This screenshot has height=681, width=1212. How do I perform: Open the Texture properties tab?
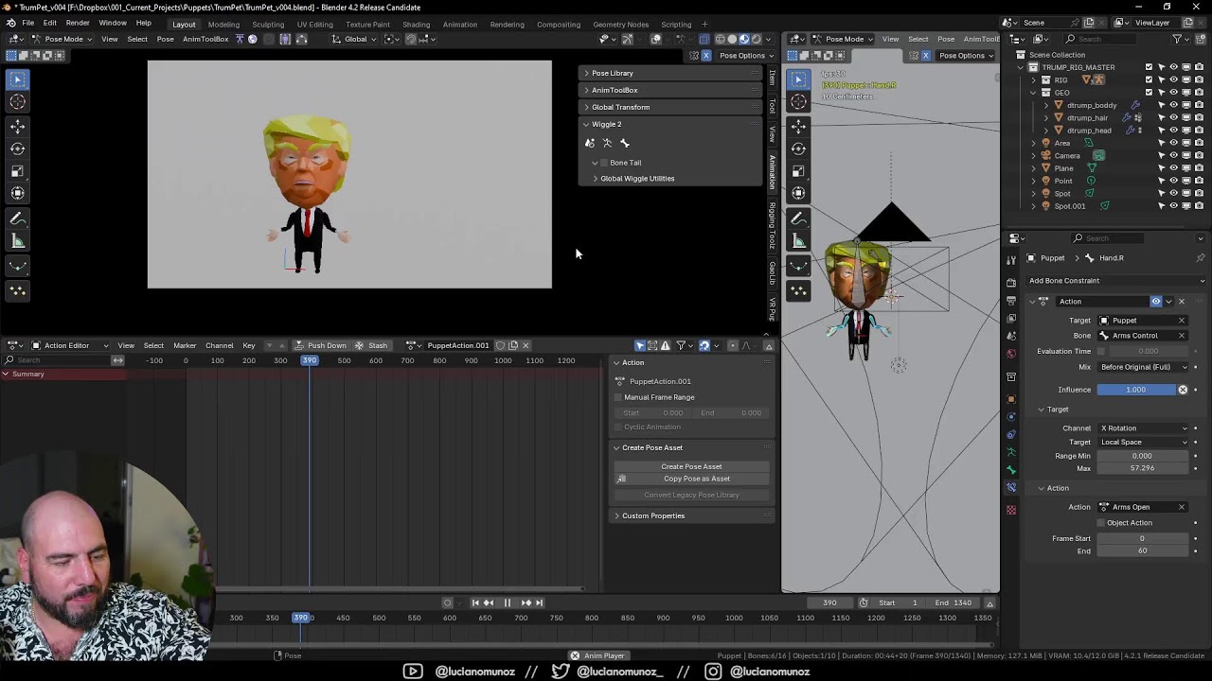coord(1011,511)
